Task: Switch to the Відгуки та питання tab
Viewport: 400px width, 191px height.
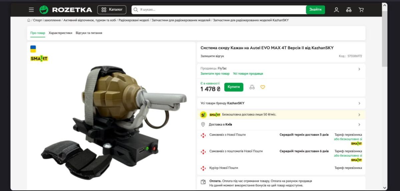Action: click(89, 33)
